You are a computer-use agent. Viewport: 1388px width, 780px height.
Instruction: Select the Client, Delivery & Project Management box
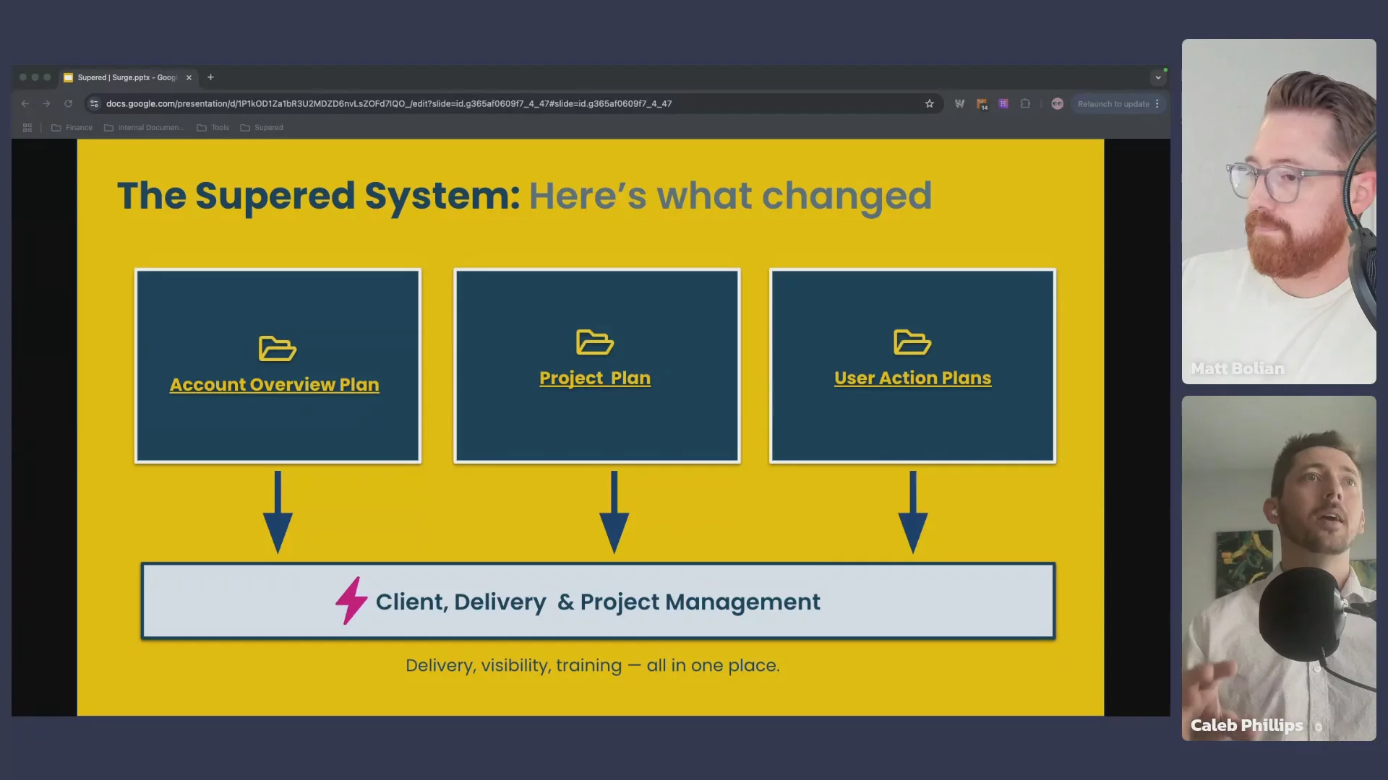[599, 601]
